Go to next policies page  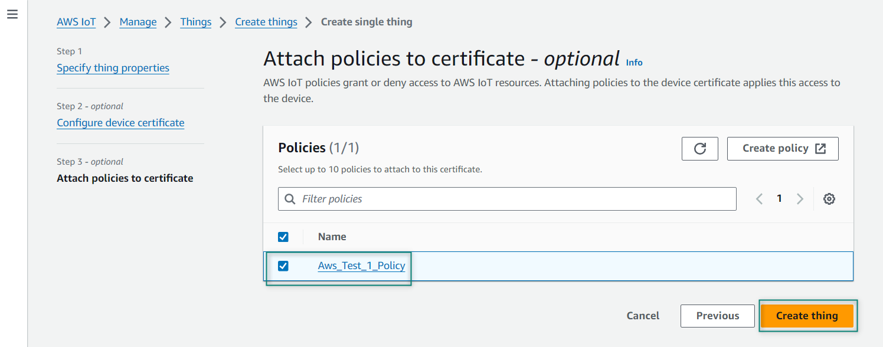click(800, 199)
